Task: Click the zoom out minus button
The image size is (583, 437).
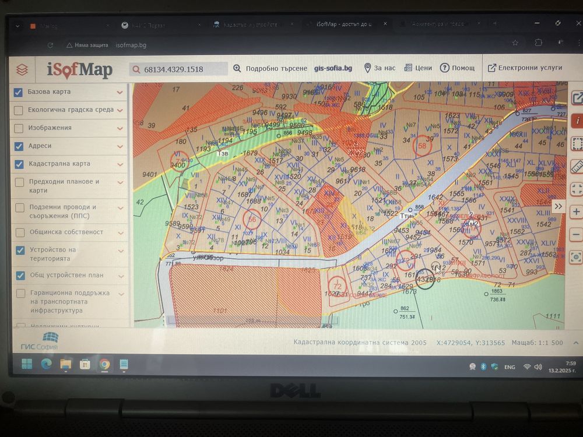Action: (x=576, y=234)
